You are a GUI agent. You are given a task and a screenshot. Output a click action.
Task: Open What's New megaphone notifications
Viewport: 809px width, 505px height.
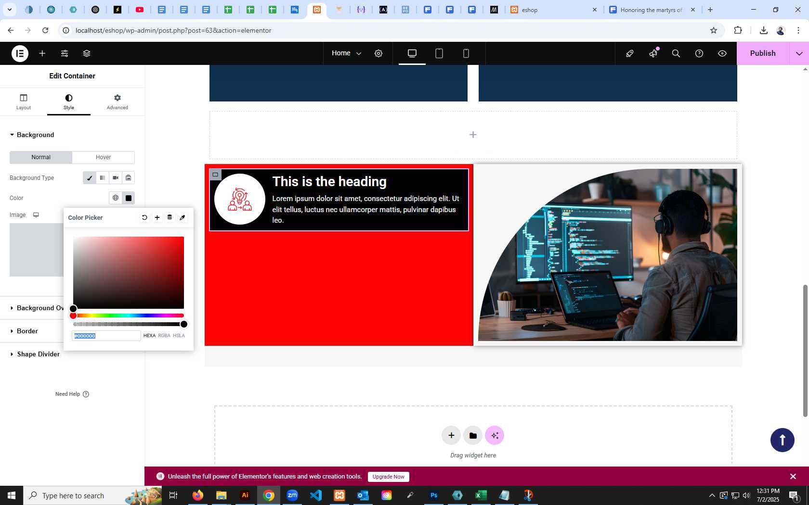point(653,53)
